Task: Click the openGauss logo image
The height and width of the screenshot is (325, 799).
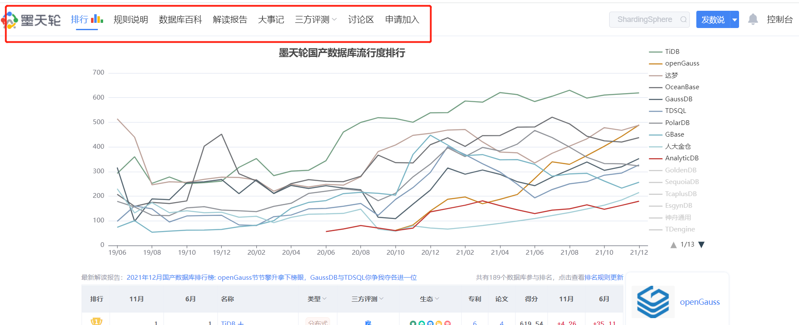Action: pos(653,302)
